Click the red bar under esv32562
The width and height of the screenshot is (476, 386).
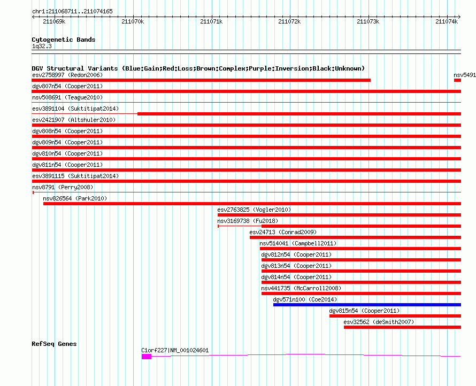[x=403, y=327]
